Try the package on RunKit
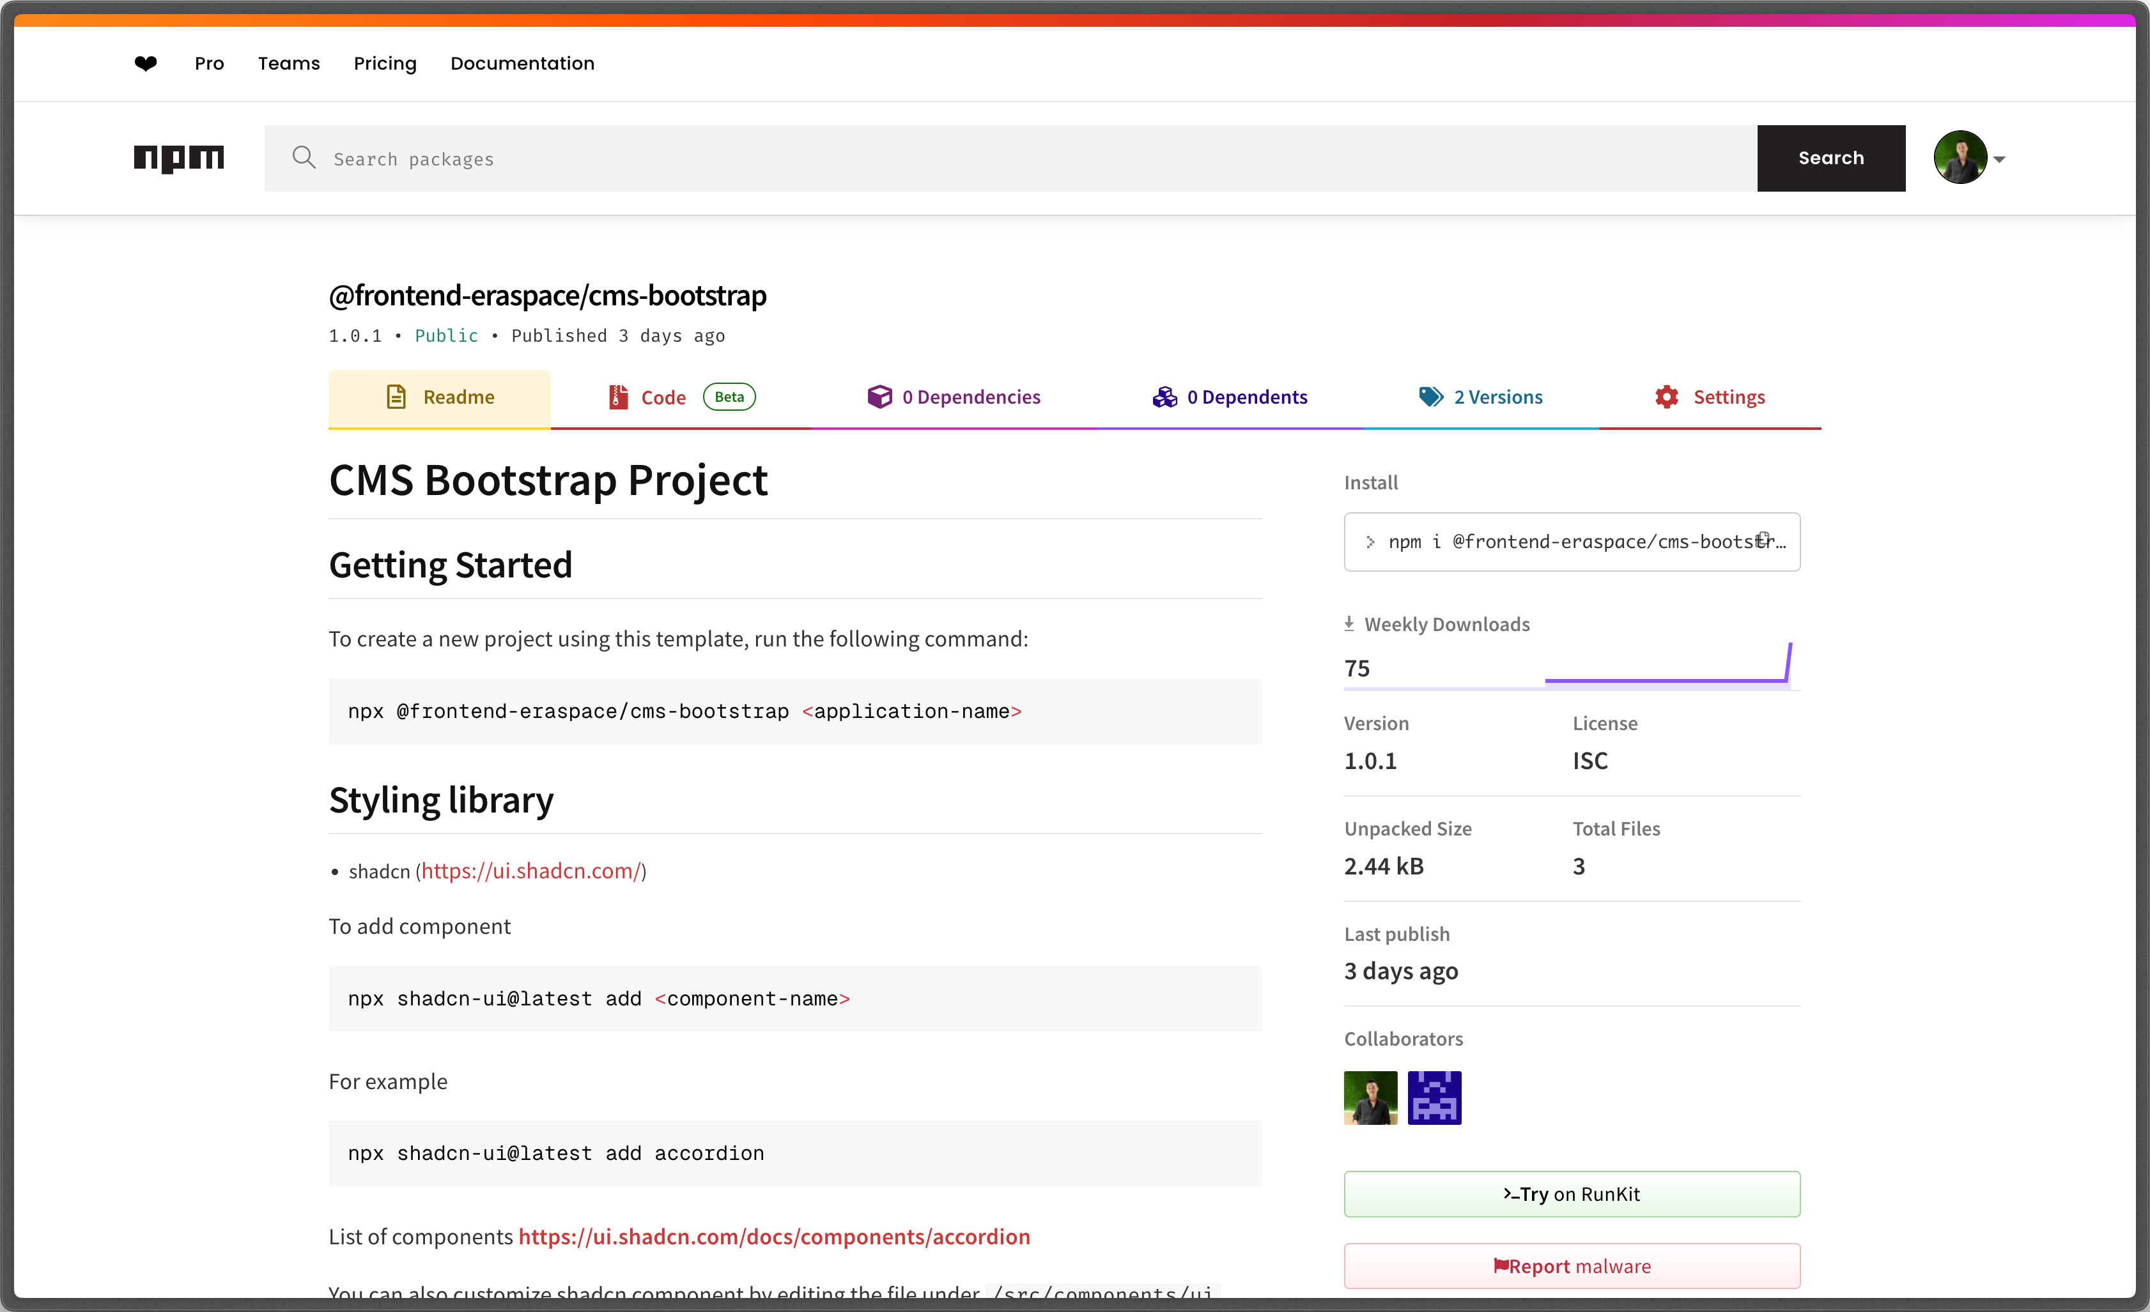The width and height of the screenshot is (2150, 1312). tap(1570, 1193)
